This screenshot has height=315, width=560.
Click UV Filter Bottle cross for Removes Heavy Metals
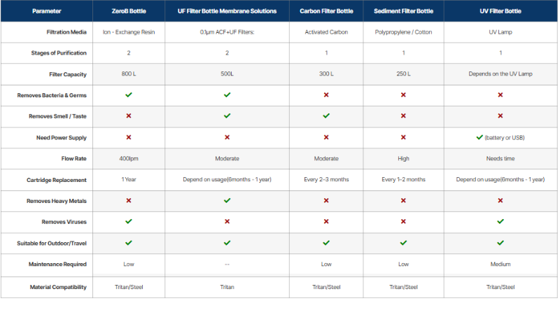[500, 201]
